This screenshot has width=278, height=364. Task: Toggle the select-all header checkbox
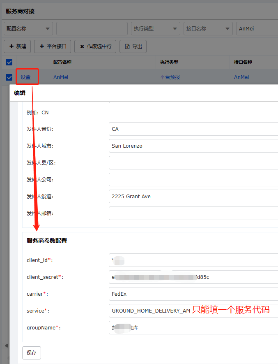coord(9,62)
